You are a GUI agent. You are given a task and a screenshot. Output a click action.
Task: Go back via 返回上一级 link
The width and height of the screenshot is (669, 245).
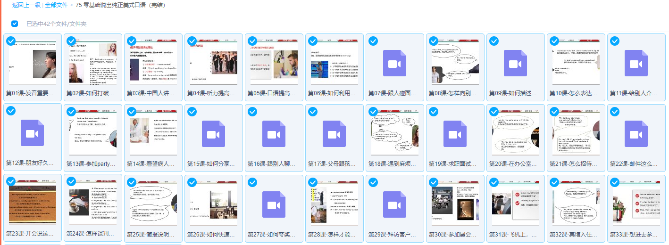26,5
